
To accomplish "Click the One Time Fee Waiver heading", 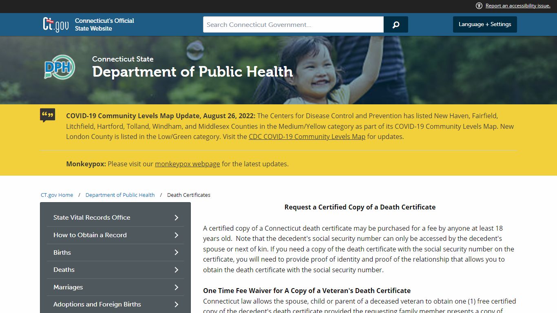I will (x=307, y=291).
